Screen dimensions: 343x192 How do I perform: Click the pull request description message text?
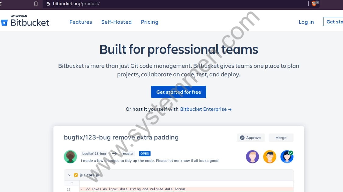(150, 161)
